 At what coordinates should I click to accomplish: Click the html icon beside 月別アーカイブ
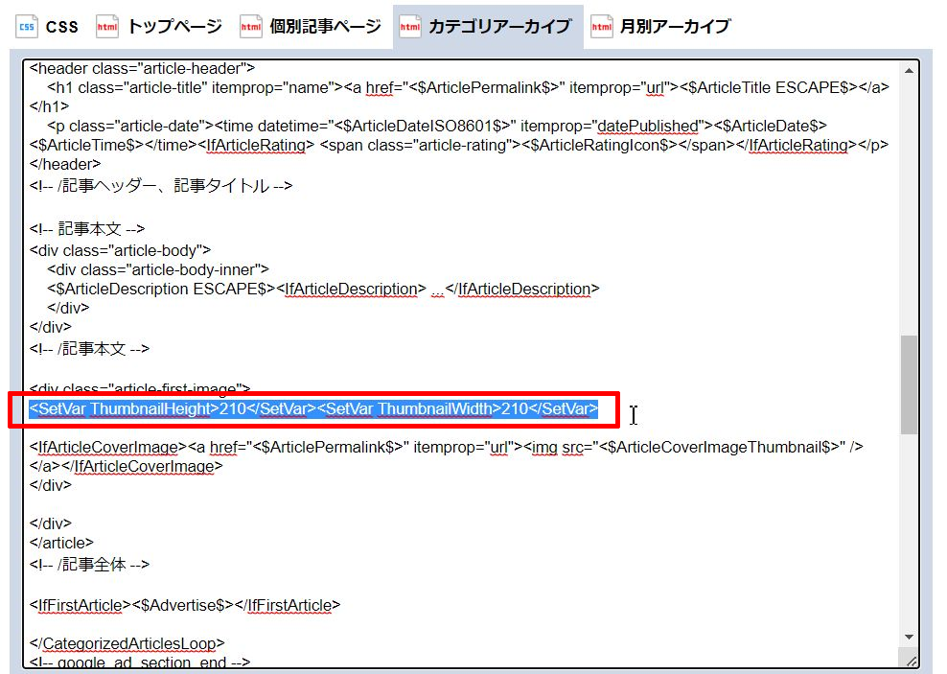click(602, 27)
